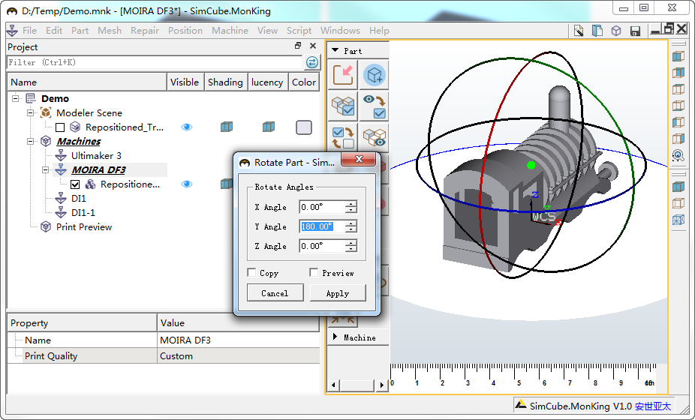Select the front-face view cube icon

(x=678, y=57)
